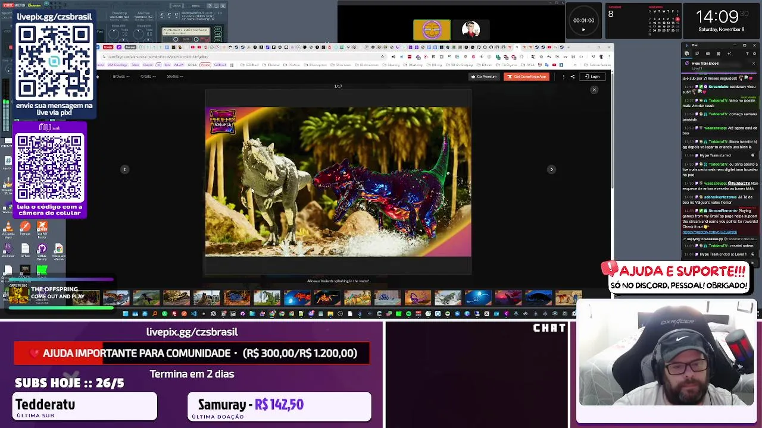
Task: Click the 1/17 image counter text
Action: [338, 86]
